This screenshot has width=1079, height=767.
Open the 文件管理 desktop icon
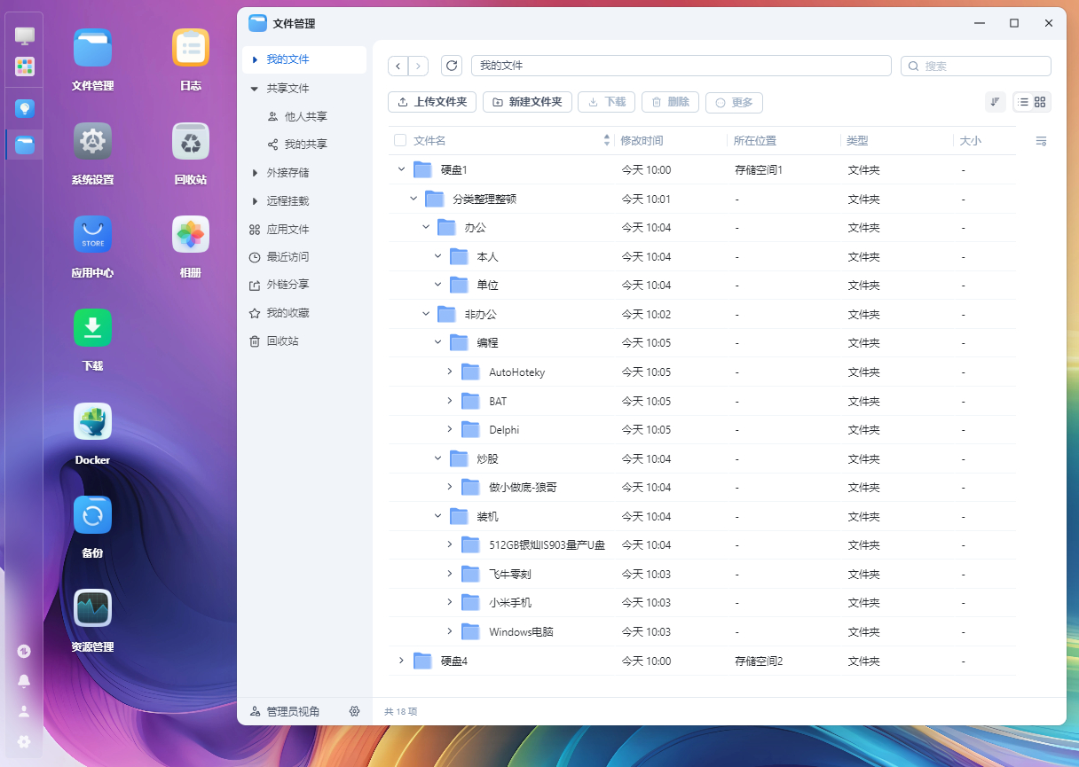tap(92, 48)
